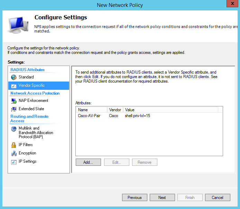240x209 pixels.
Task: Click the Multilink and BAP icon
Action: pos(13,129)
